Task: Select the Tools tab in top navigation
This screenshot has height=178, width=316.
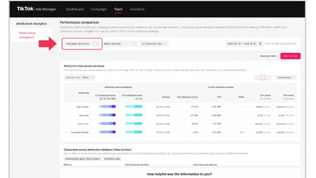Action: tap(118, 9)
